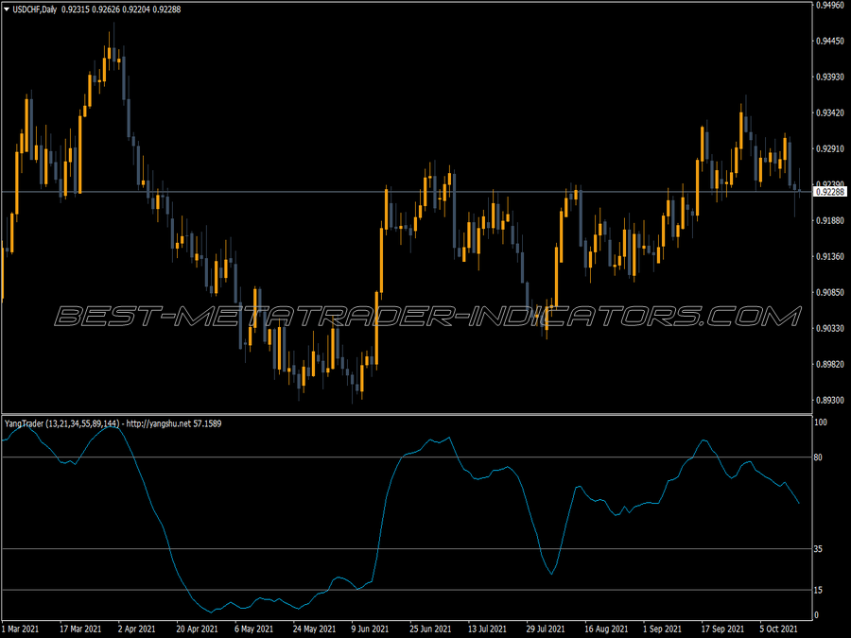Click the 0.93930 price scale label

[830, 78]
